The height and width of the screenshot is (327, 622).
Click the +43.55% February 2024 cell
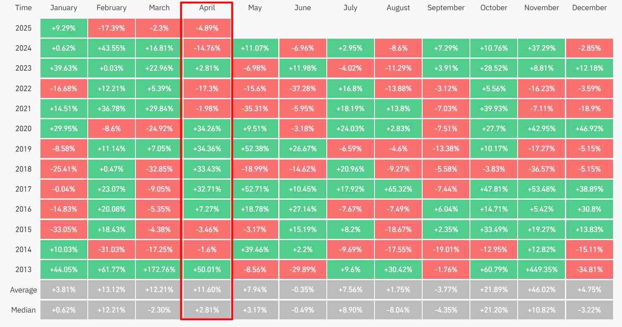pos(112,48)
